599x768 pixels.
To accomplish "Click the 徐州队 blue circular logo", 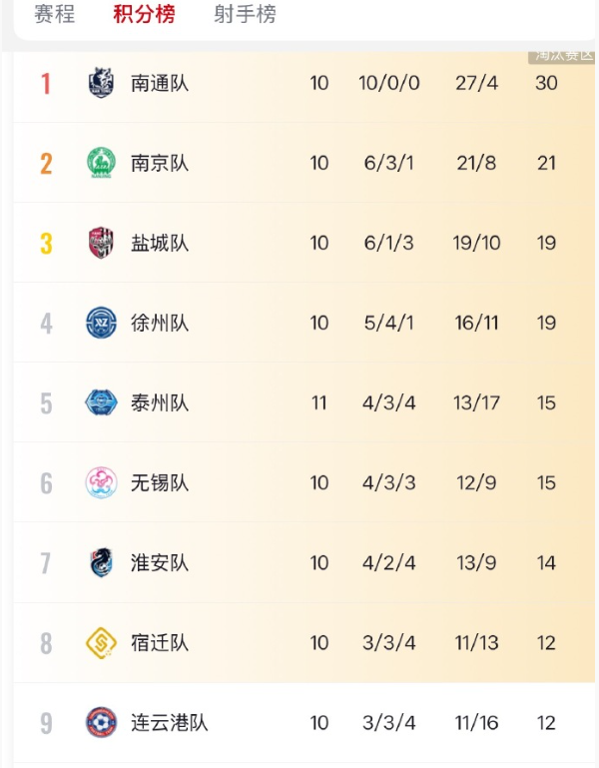I will coord(101,323).
